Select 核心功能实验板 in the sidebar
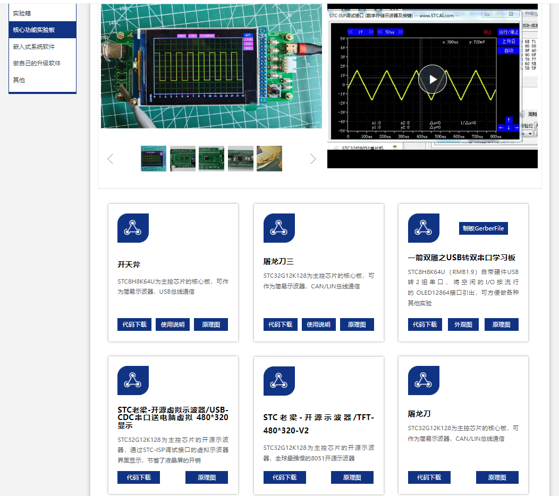559x496 pixels. 43,30
